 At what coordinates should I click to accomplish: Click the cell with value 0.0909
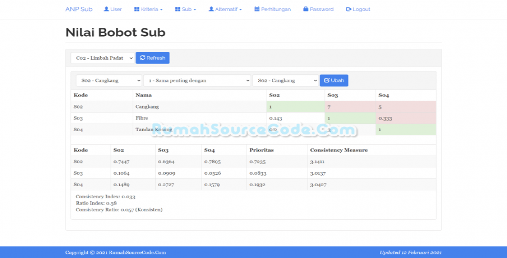(178, 173)
